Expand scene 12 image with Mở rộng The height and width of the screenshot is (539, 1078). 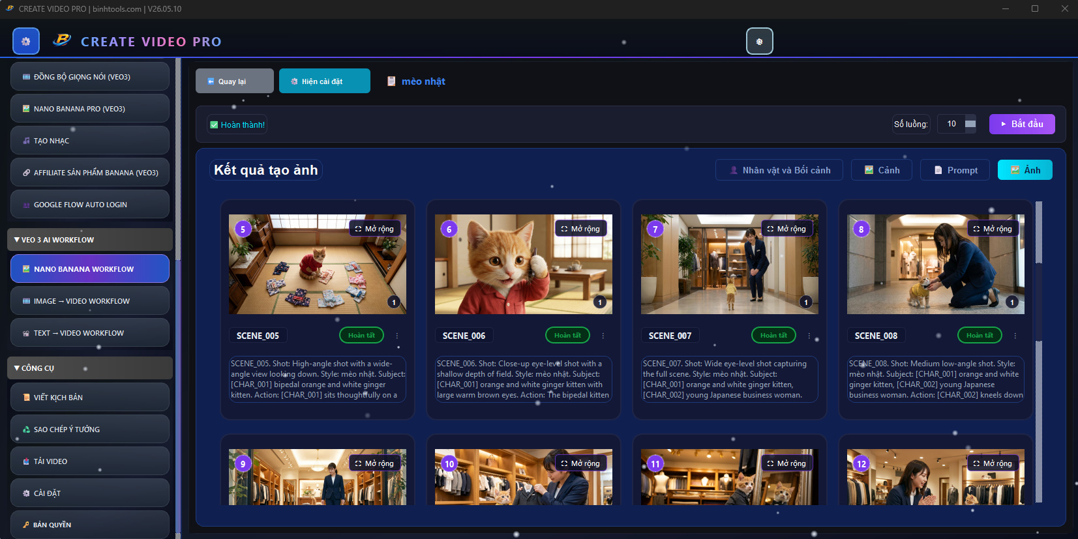993,463
